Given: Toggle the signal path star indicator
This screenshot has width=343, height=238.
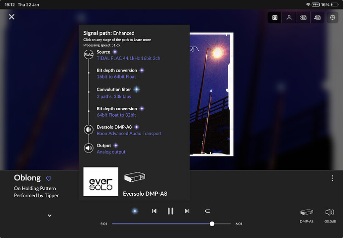Looking at the screenshot, I should tap(135, 211).
